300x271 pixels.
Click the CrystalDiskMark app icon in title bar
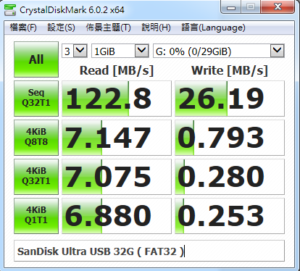pos(10,10)
